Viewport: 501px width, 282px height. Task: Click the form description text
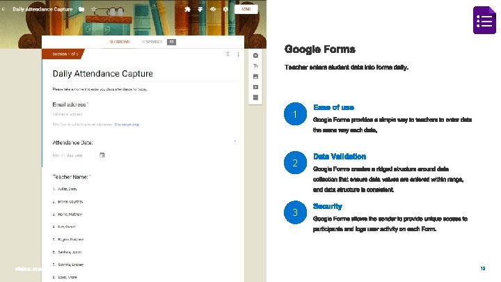pyautogui.click(x=100, y=89)
